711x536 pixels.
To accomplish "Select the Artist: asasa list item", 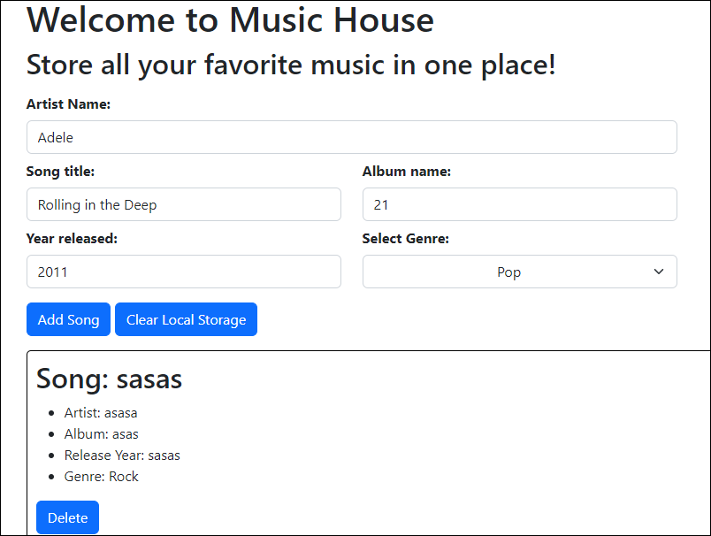I will [x=101, y=413].
